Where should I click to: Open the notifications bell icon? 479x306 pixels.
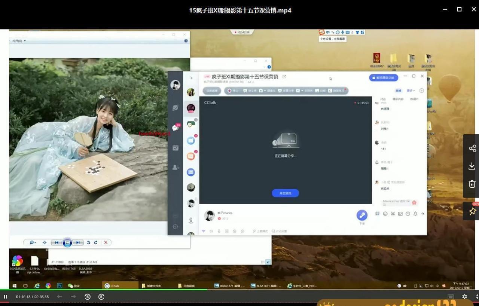pyautogui.click(x=415, y=214)
